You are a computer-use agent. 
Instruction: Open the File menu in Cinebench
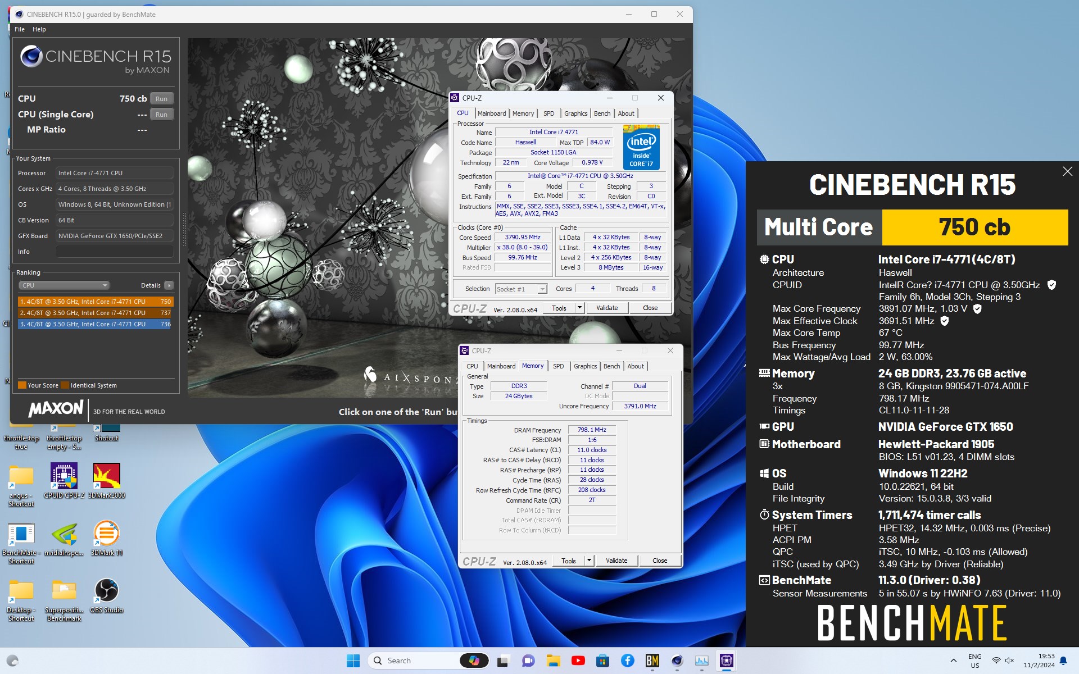[x=20, y=29]
